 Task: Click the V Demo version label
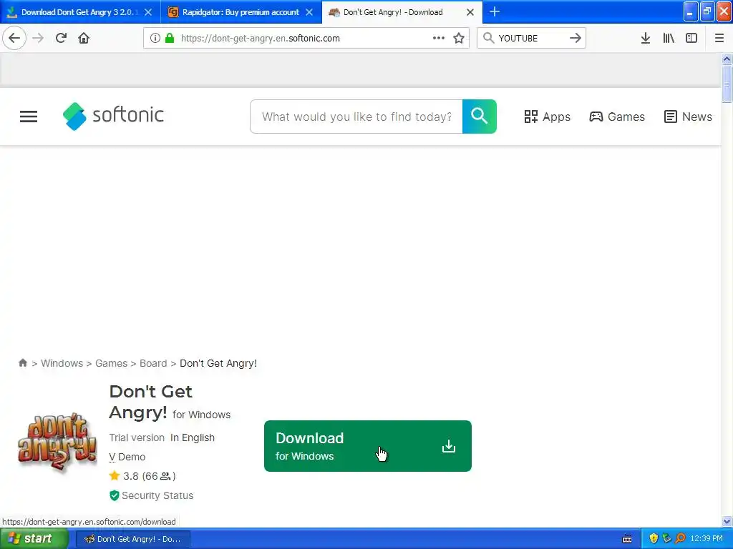point(127,457)
